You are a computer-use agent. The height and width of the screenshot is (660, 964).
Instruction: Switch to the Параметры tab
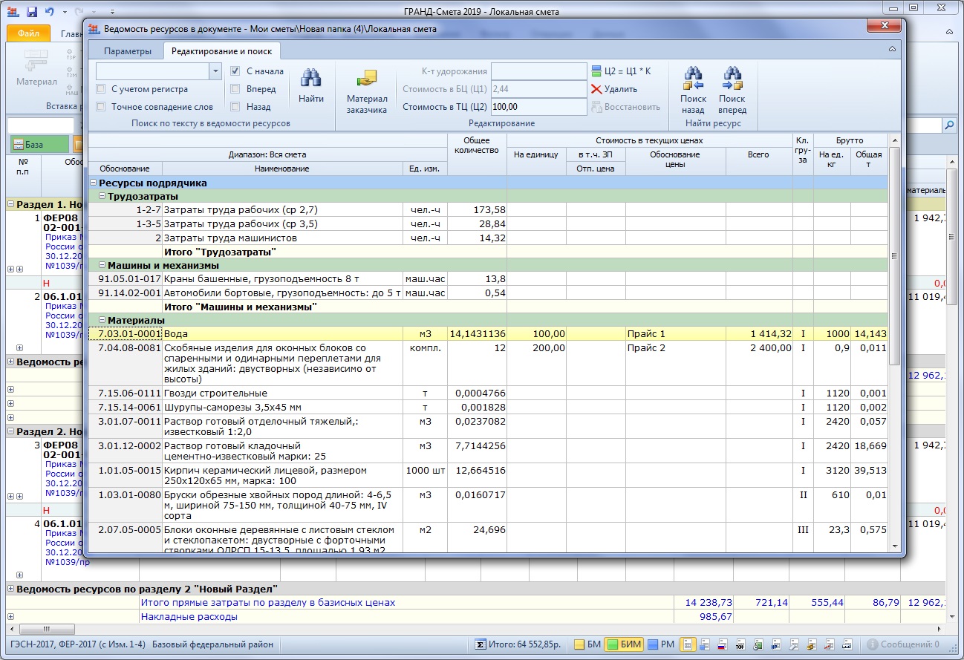[128, 51]
